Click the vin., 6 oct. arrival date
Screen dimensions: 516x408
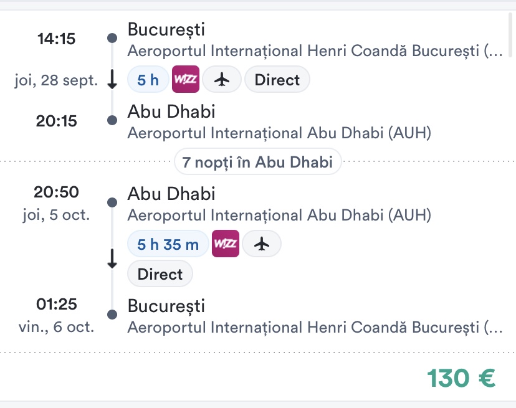point(57,328)
